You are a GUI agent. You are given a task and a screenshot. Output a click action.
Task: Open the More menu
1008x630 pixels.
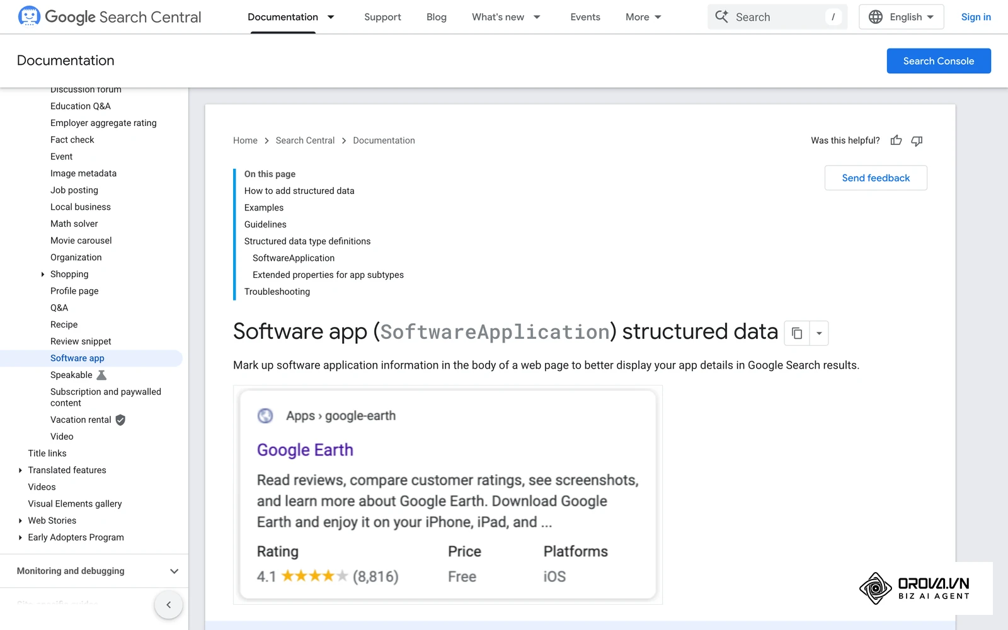[x=643, y=17]
